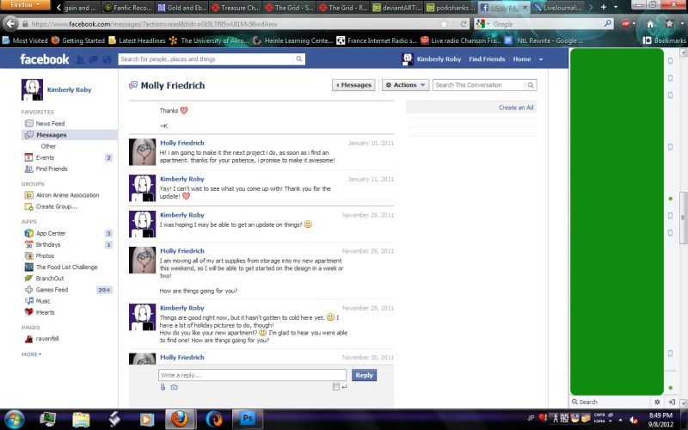688x430 pixels.
Task: Open friend requests icon in Facebook header
Action: click(x=80, y=59)
